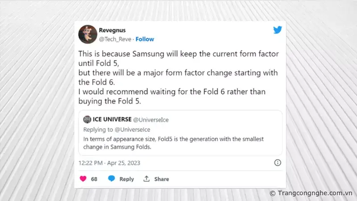Click the 68 likes count

click(x=94, y=179)
